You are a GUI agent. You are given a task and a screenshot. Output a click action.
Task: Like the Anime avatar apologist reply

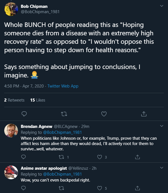(100, 188)
